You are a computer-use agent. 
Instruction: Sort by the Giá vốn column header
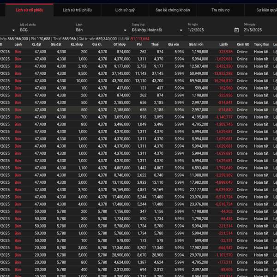pos(173,44)
